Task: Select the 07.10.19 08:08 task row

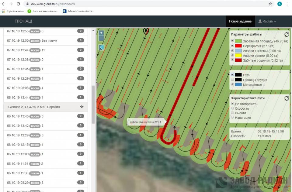Action: (45, 88)
